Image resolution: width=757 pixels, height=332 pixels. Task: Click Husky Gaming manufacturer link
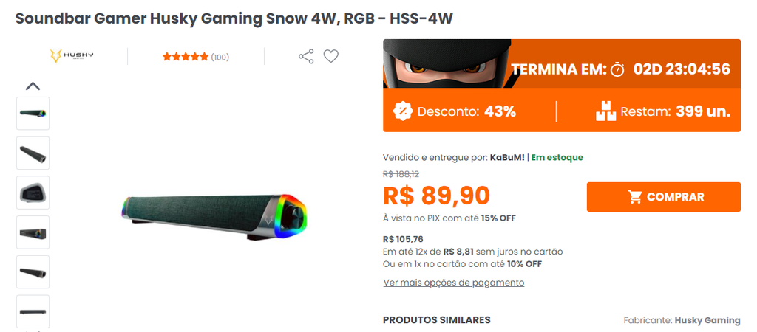(x=707, y=320)
